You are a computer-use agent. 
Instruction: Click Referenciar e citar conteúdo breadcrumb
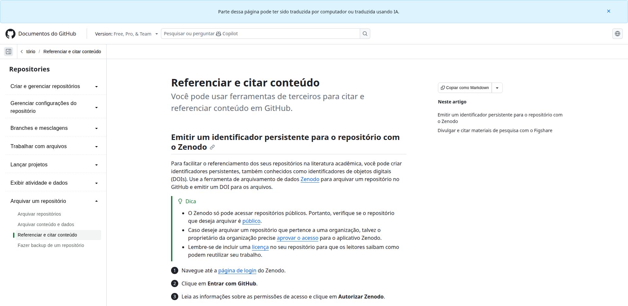(x=72, y=52)
